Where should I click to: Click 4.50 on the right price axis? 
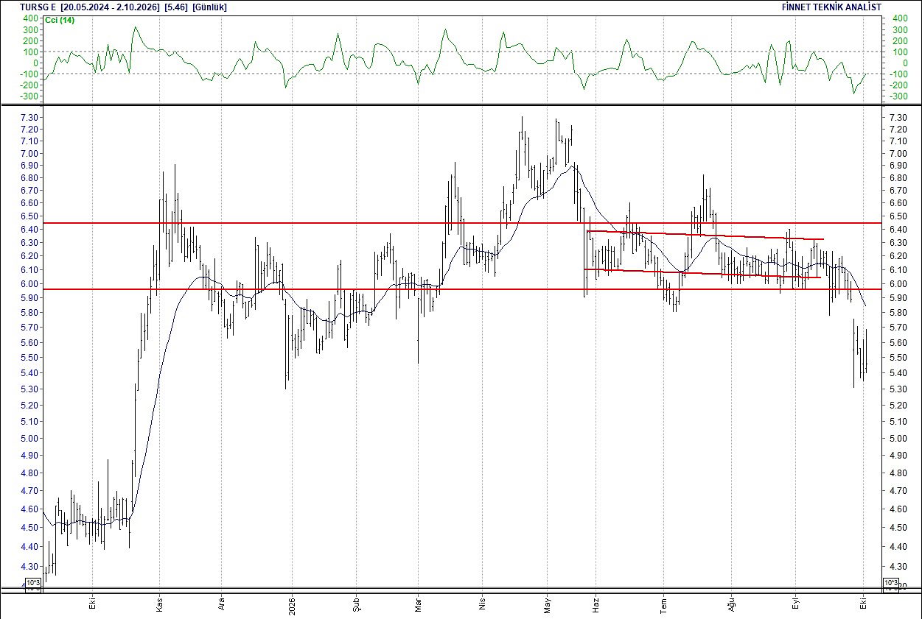pyautogui.click(x=898, y=528)
